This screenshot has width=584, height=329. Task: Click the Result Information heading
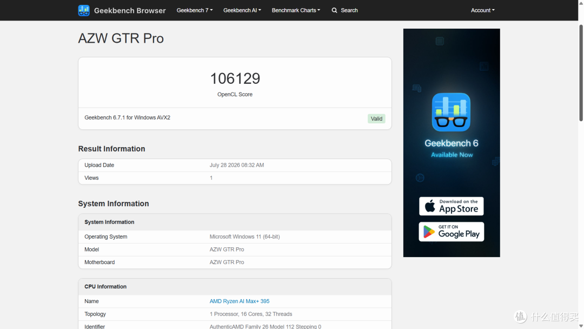[112, 149]
